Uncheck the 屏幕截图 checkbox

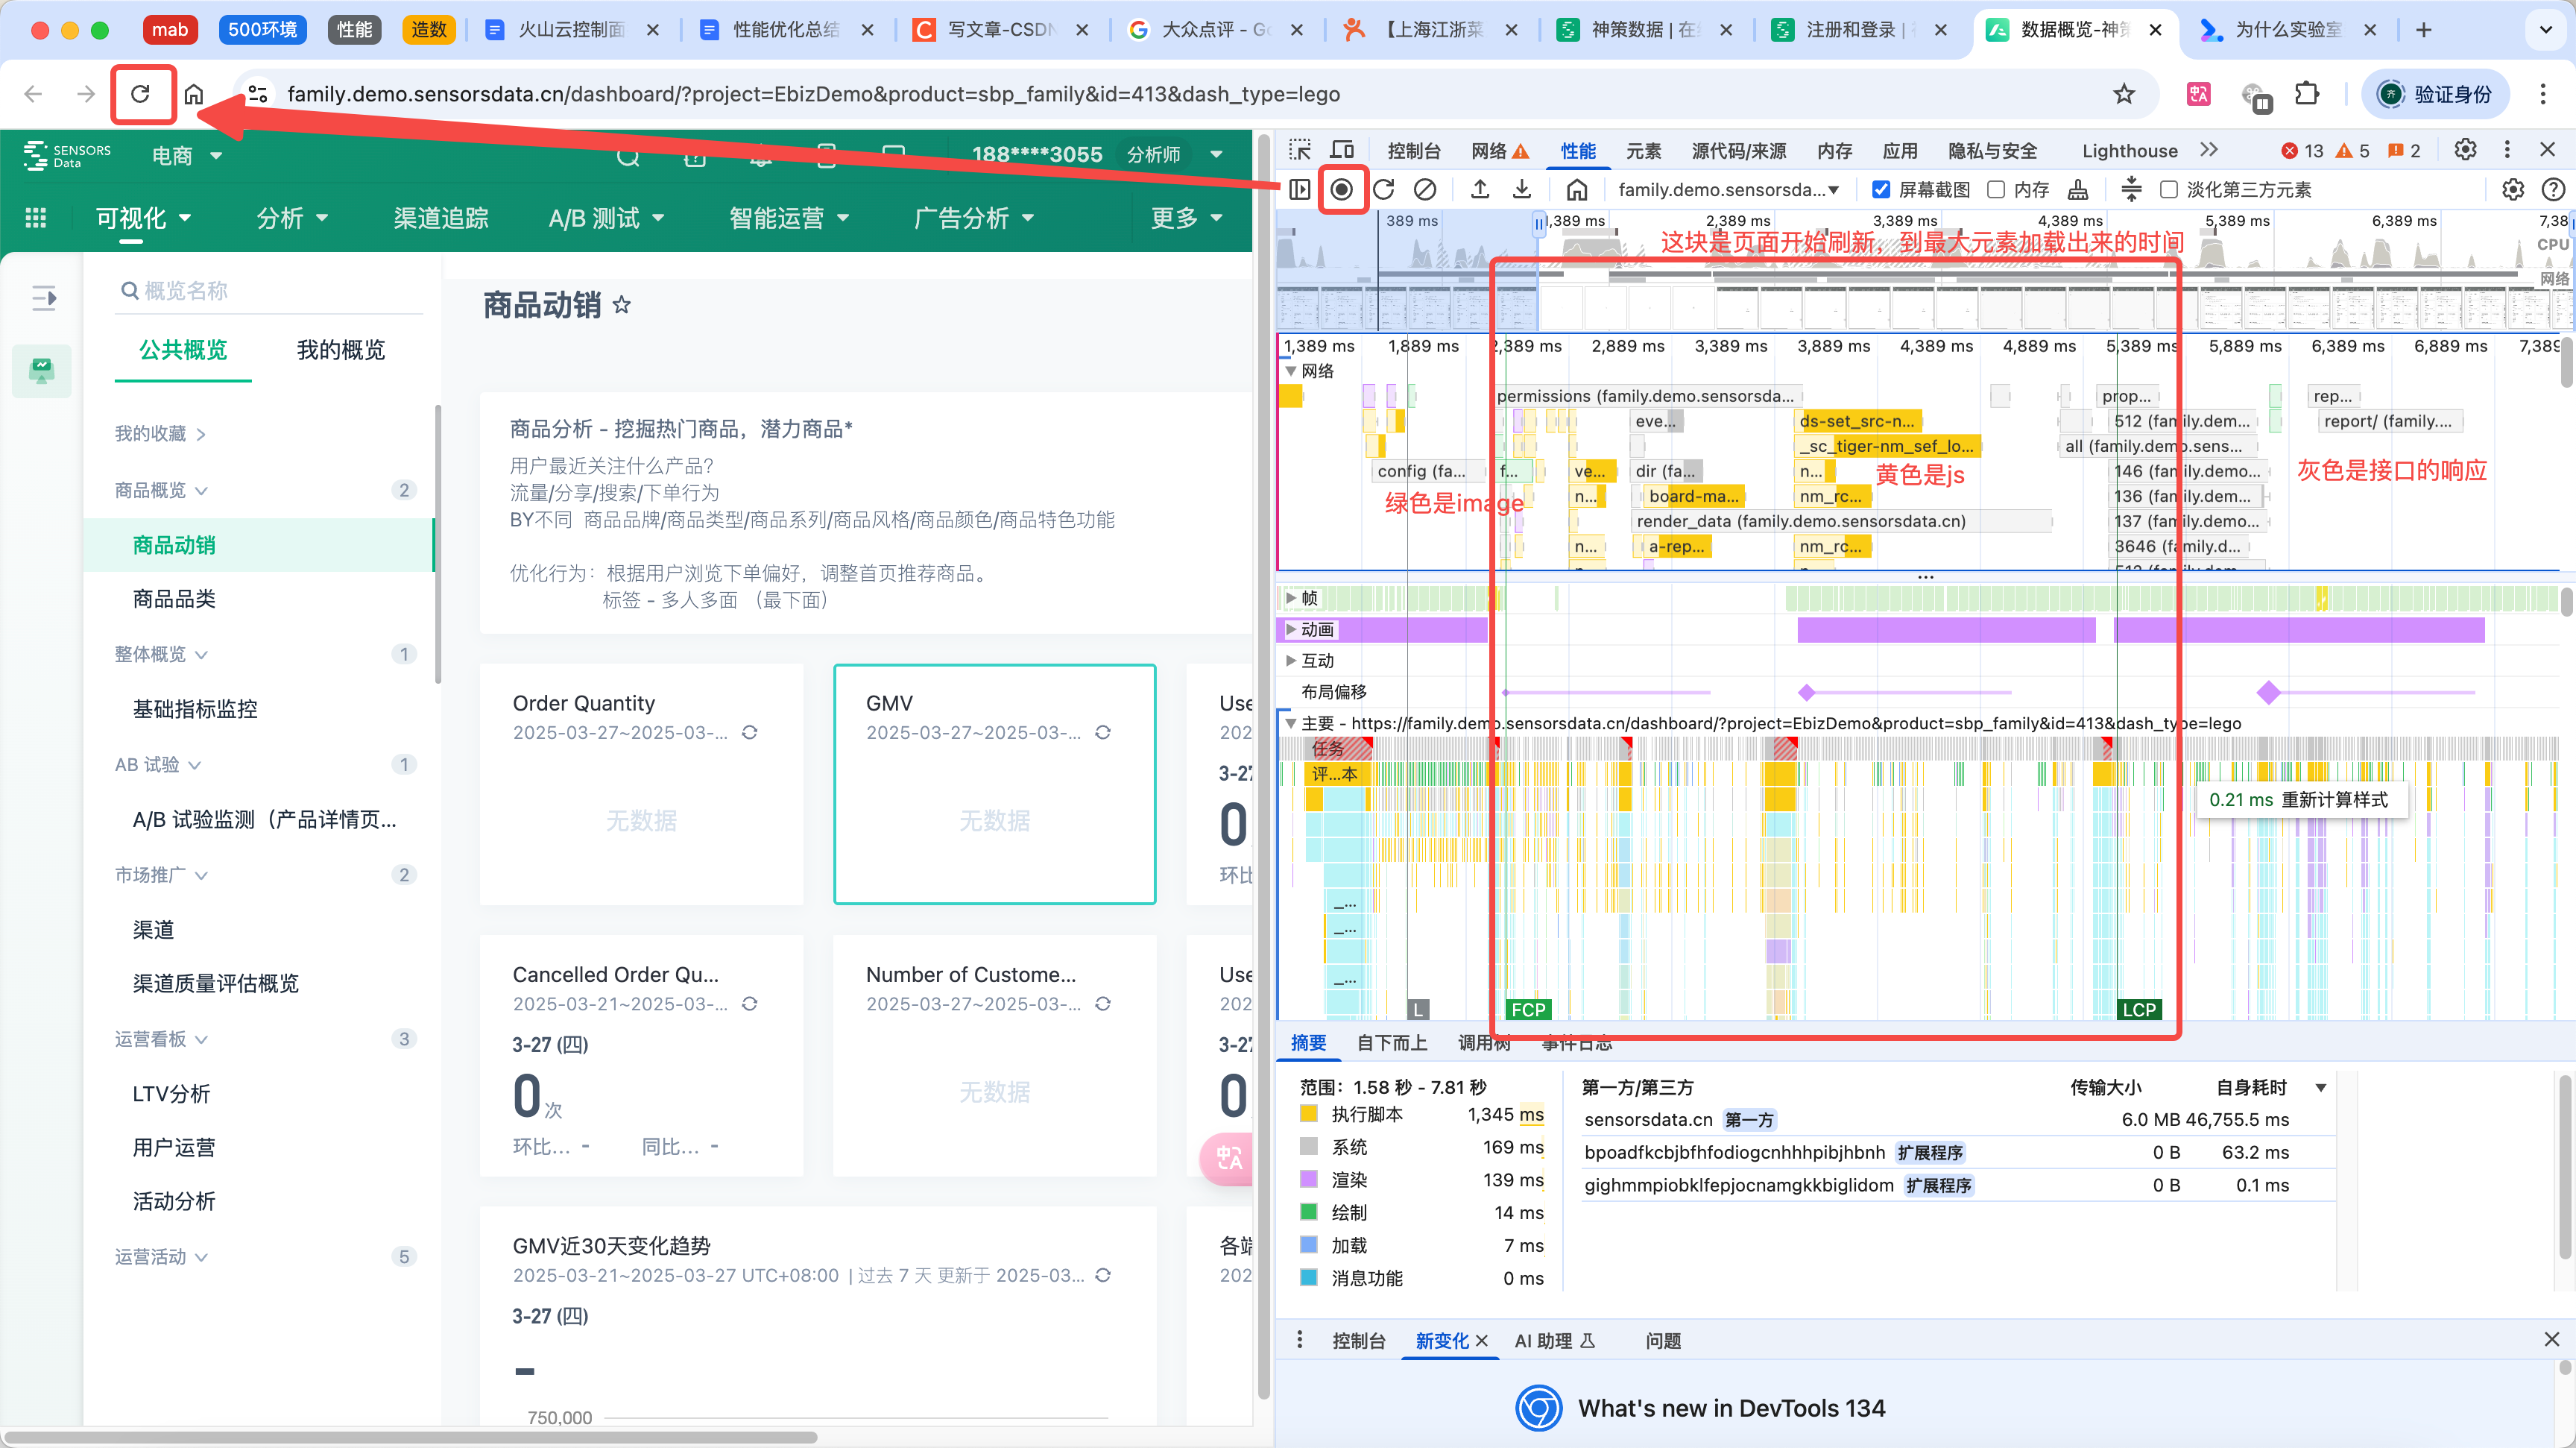point(1881,190)
